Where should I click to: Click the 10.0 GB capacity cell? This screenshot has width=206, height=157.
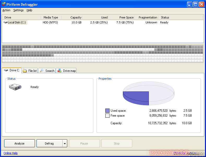click(76, 22)
